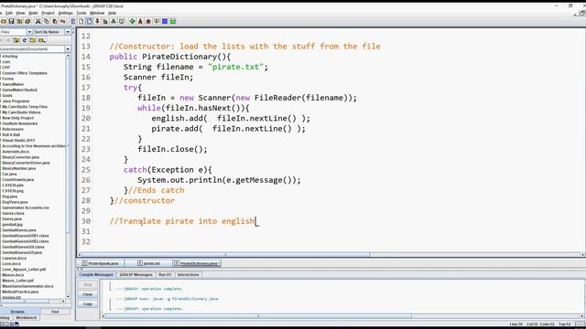This screenshot has width=586, height=329.
Task: Switch to the Run I/O tab
Action: (165, 274)
